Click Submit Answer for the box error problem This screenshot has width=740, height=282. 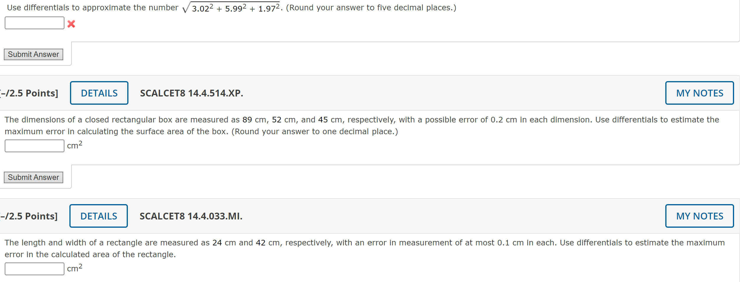pyautogui.click(x=33, y=177)
